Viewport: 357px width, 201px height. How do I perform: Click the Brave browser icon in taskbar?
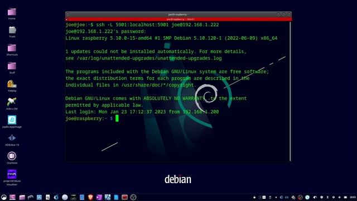click(x=90, y=197)
